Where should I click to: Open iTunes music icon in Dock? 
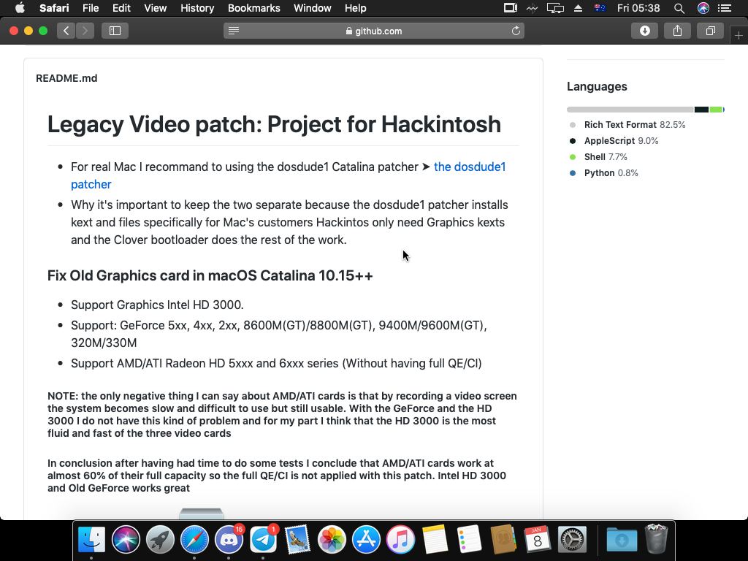pyautogui.click(x=400, y=540)
